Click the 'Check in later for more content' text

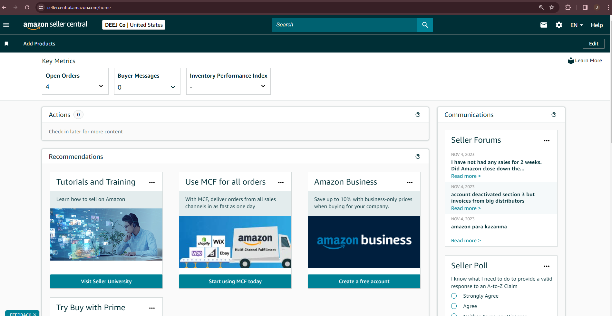pos(86,132)
